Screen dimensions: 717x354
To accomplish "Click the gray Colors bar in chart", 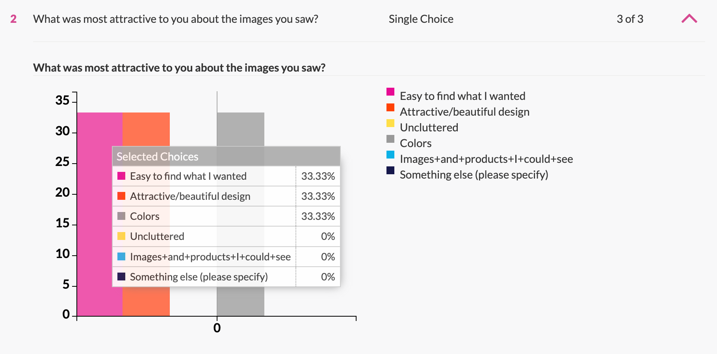I will [240, 129].
